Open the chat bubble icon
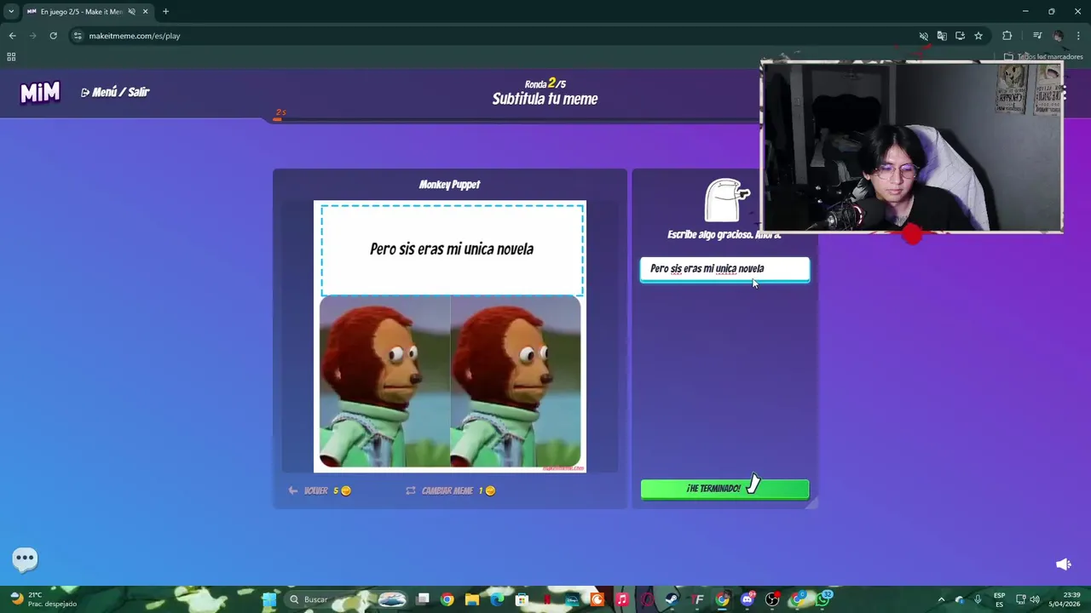 25,559
